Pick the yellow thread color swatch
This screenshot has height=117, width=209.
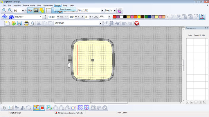(139, 17)
